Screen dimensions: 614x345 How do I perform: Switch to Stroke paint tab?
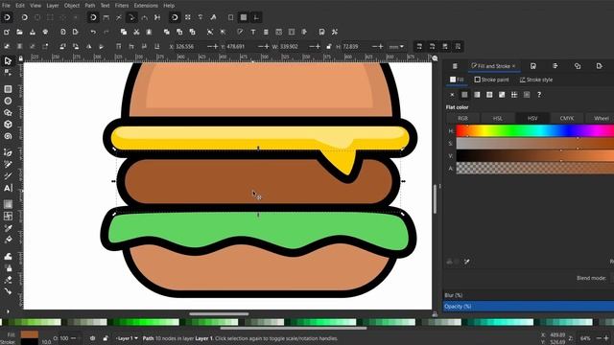pyautogui.click(x=492, y=80)
